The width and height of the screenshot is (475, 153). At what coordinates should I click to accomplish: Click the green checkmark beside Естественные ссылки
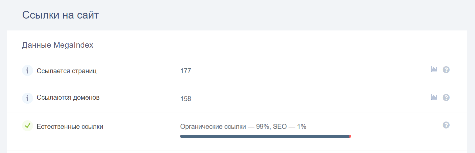click(x=27, y=126)
